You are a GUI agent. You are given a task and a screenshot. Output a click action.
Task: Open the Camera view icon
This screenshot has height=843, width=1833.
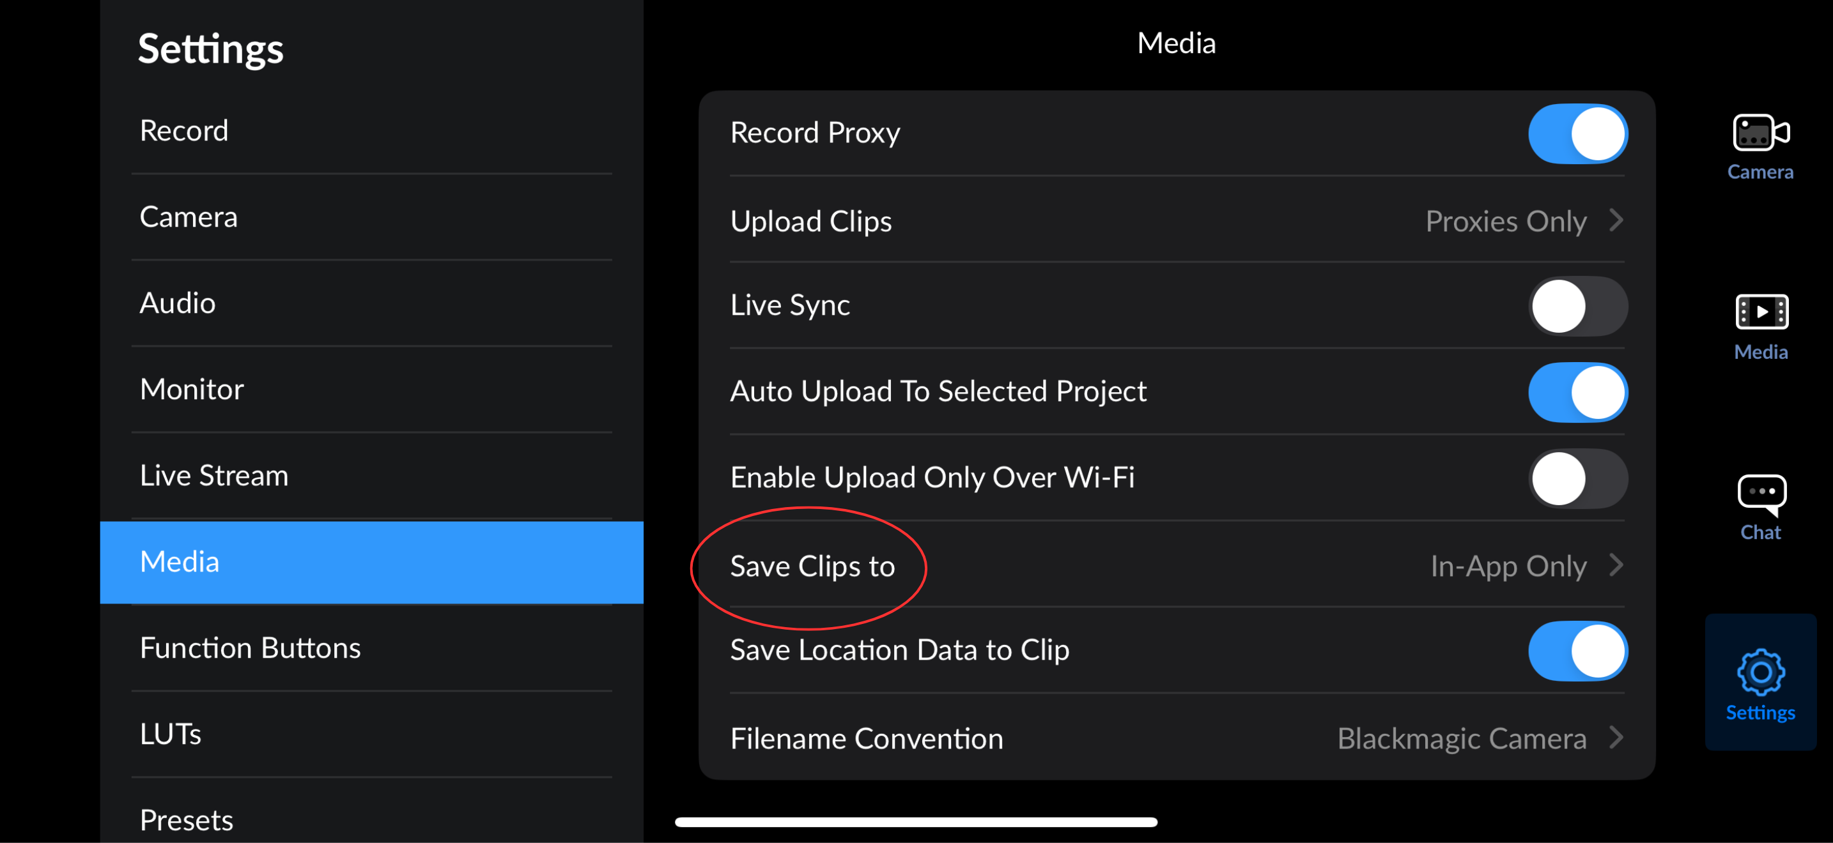1760,133
